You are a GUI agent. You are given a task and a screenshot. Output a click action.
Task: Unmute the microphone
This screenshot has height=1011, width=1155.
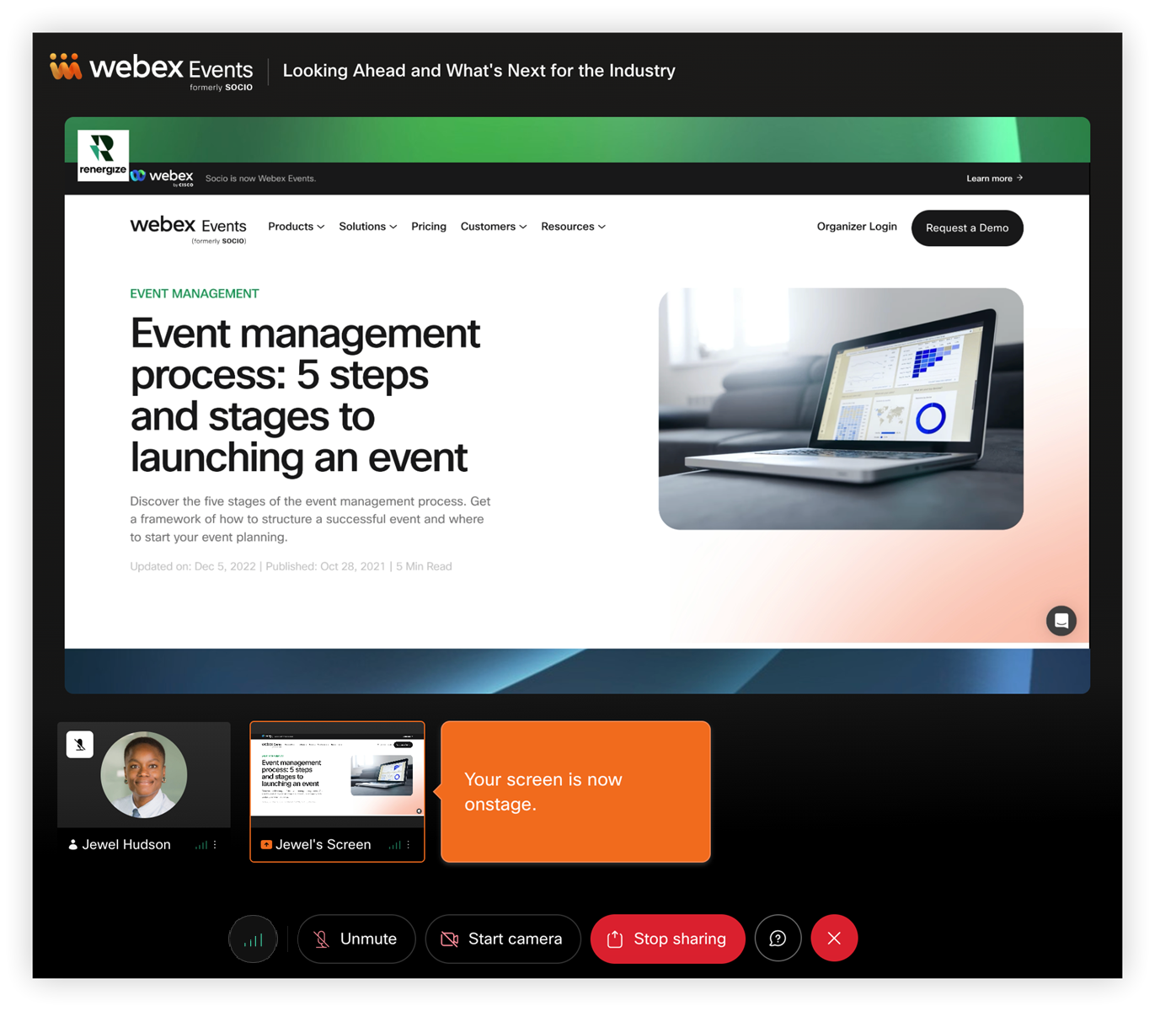pos(356,939)
